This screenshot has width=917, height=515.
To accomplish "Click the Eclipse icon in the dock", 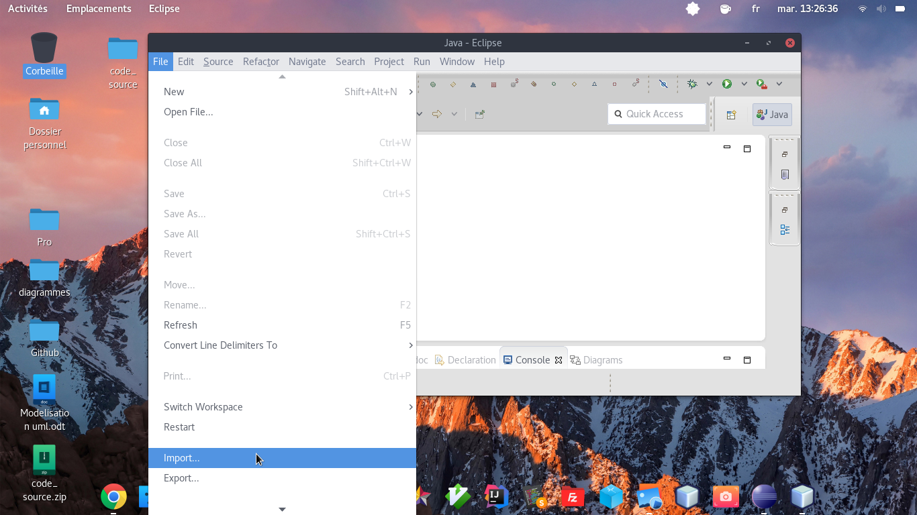I will coord(764,497).
